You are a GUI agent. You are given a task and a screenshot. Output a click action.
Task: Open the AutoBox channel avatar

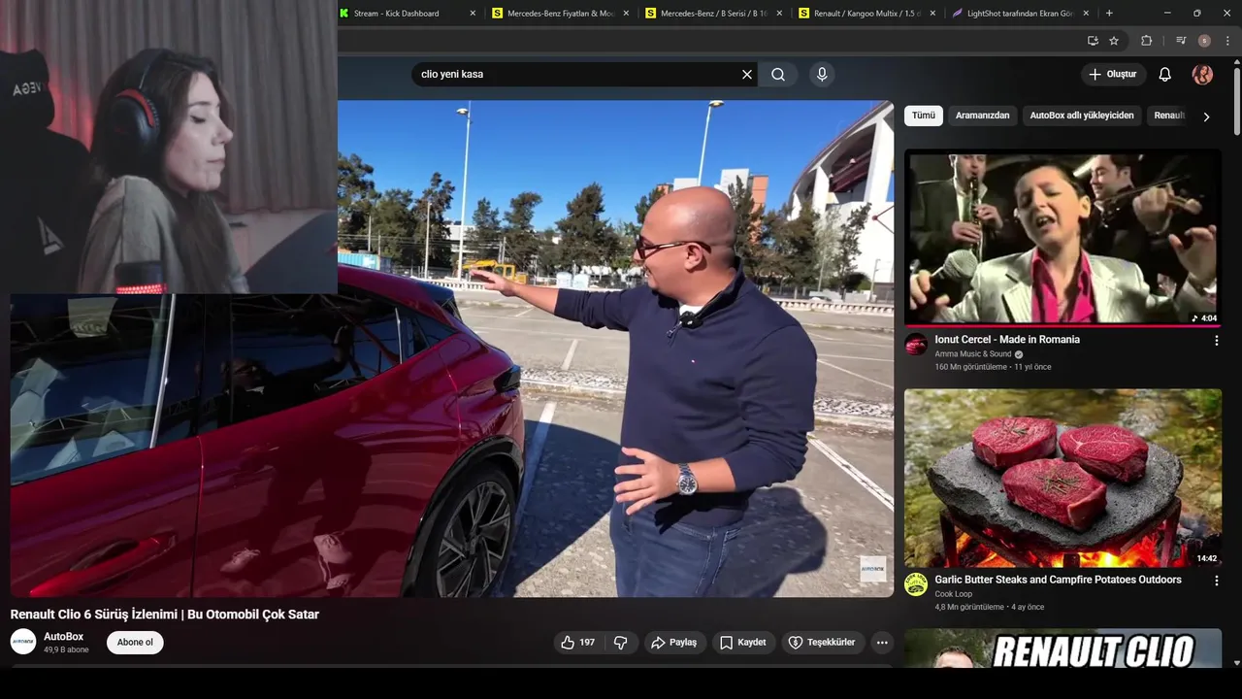tap(23, 642)
